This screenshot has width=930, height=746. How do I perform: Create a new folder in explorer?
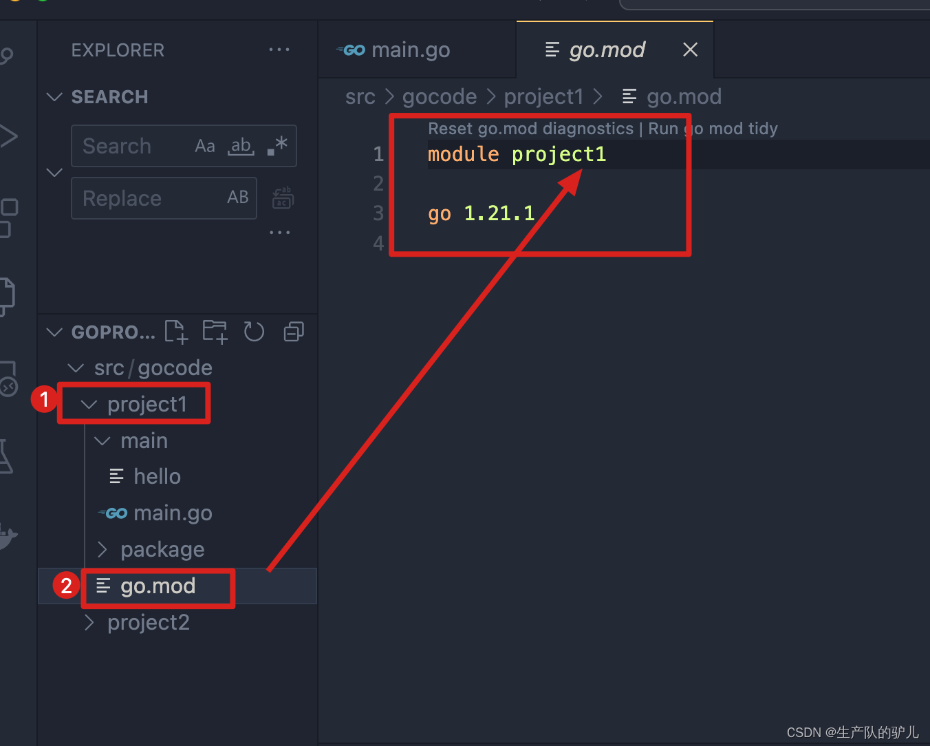pyautogui.click(x=215, y=332)
